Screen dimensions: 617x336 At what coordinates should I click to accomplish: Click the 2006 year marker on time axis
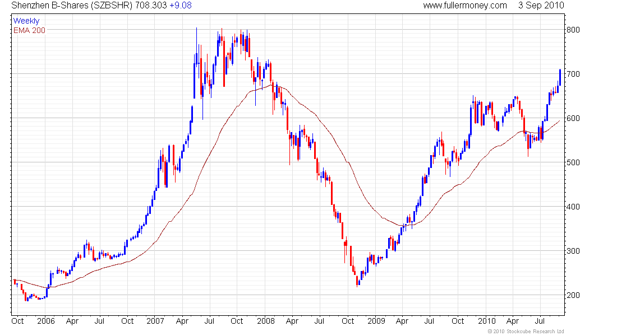tap(46, 321)
